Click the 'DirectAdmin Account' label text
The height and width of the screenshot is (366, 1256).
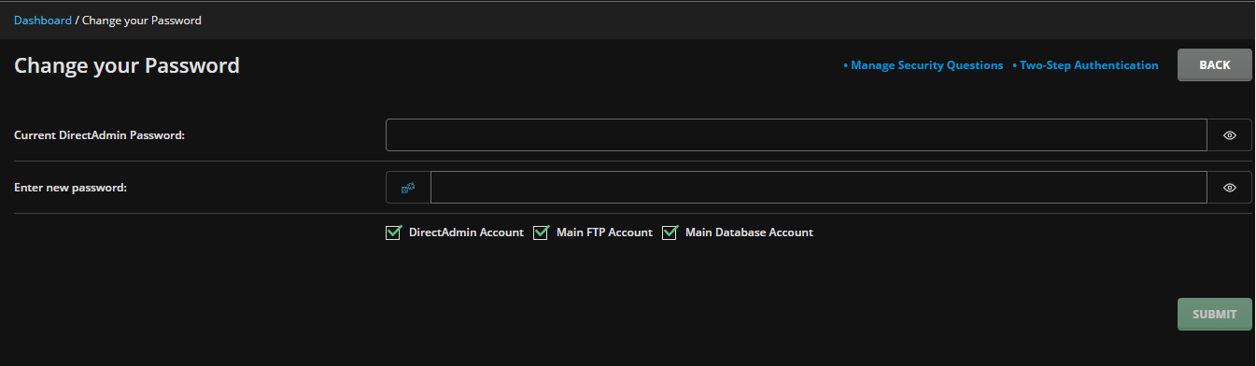click(x=466, y=232)
